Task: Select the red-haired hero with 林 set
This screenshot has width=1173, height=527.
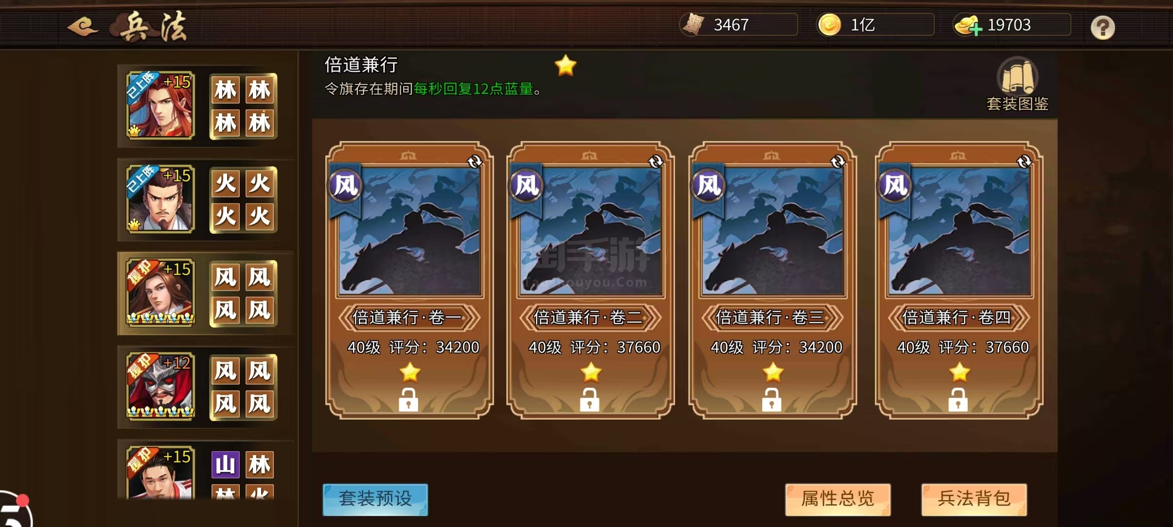Action: (160, 105)
